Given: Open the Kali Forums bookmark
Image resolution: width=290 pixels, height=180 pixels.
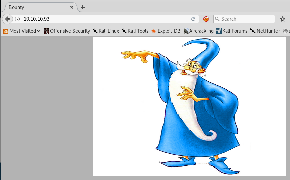Looking at the screenshot, I should [232, 31].
